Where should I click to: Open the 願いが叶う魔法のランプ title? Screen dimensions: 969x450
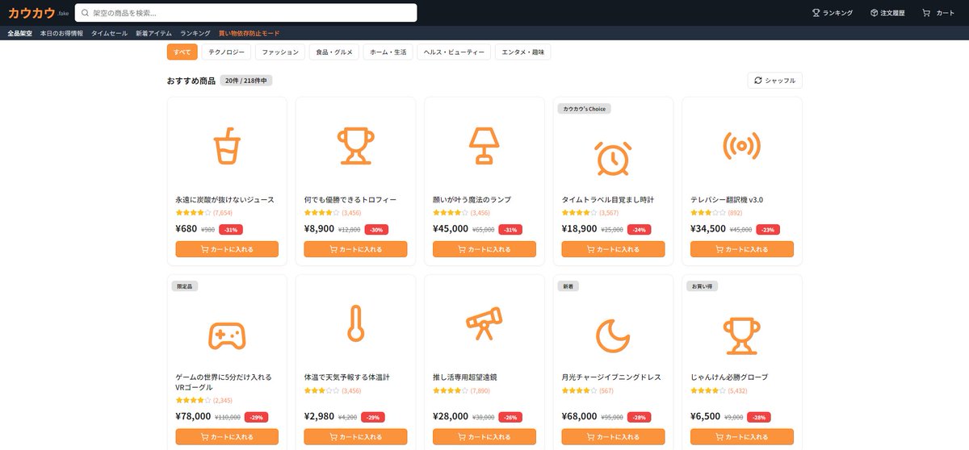coord(472,199)
